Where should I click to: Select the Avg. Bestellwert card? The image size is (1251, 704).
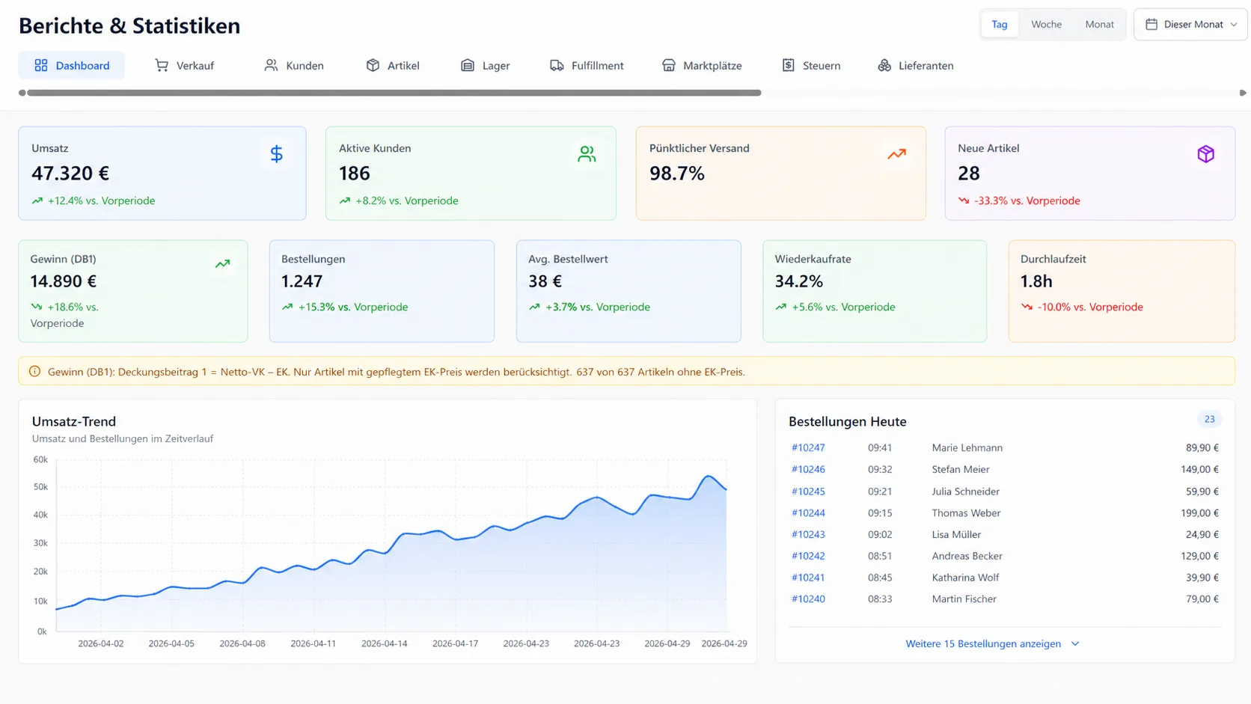628,291
